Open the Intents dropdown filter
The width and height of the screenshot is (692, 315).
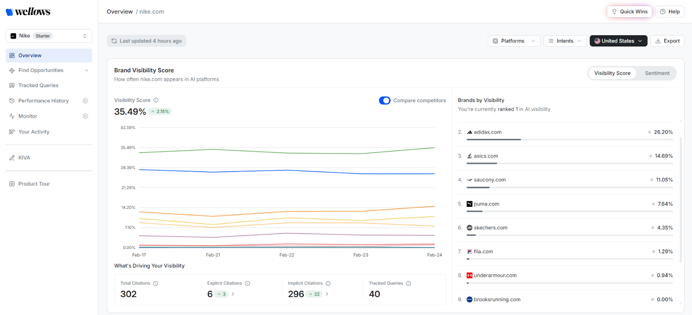tap(565, 41)
